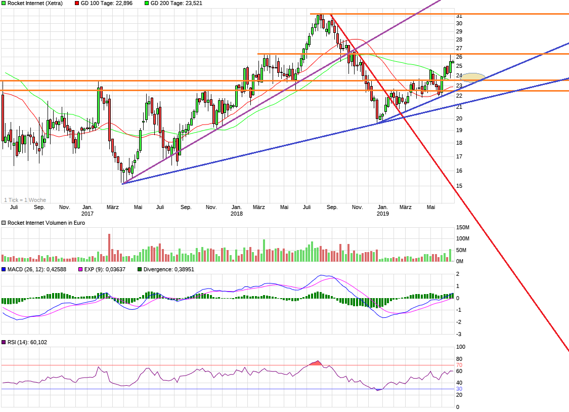Click the 100M volume axis label
The height and width of the screenshot is (412, 569).
pyautogui.click(x=463, y=239)
